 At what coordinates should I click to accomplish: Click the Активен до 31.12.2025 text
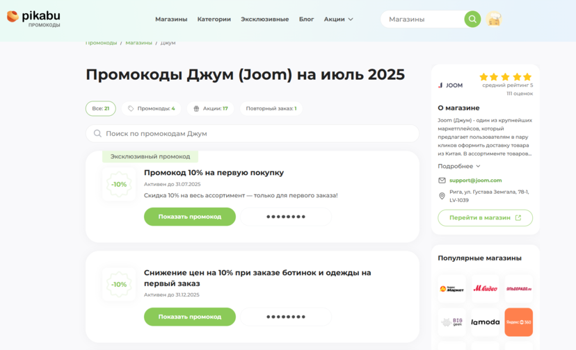click(x=172, y=294)
